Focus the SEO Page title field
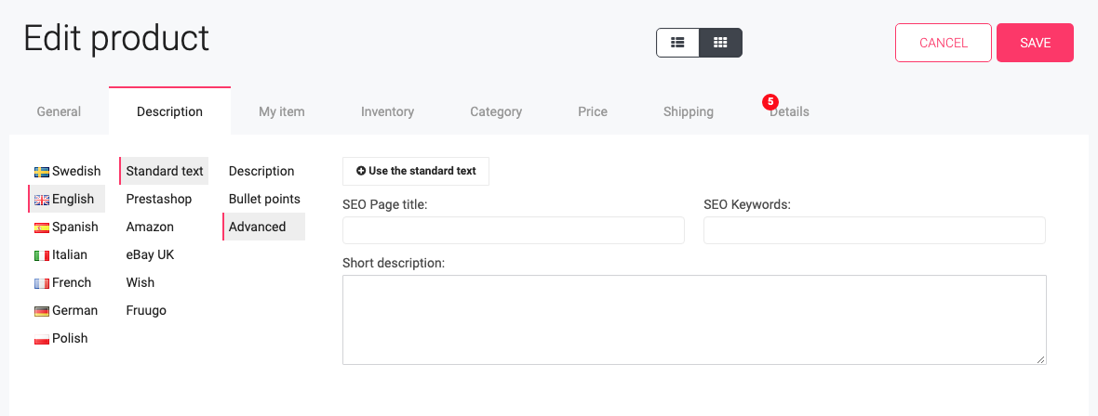This screenshot has height=416, width=1098. pyautogui.click(x=514, y=230)
